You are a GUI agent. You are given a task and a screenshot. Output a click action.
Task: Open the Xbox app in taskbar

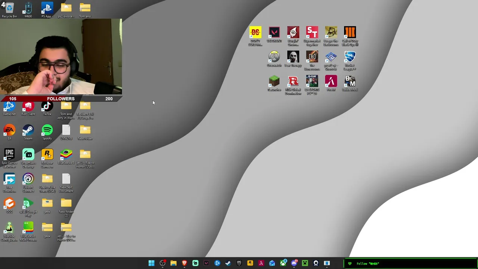tap(283, 263)
